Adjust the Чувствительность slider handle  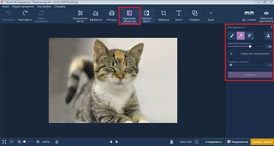[x=250, y=47]
